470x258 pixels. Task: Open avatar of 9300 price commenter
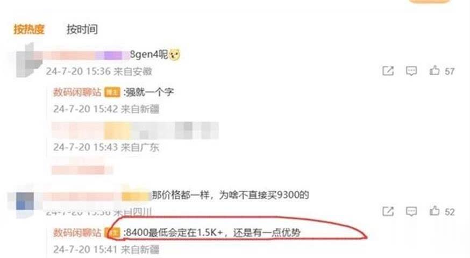pyautogui.click(x=25, y=201)
